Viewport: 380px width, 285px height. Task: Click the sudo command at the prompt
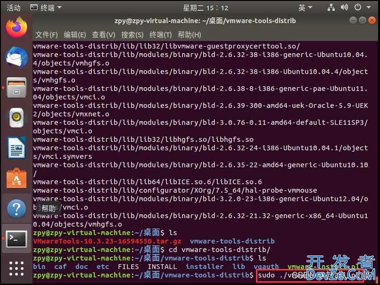point(310,275)
